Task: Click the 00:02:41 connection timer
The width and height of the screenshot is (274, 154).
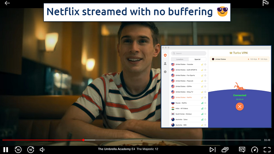Action: point(240,99)
